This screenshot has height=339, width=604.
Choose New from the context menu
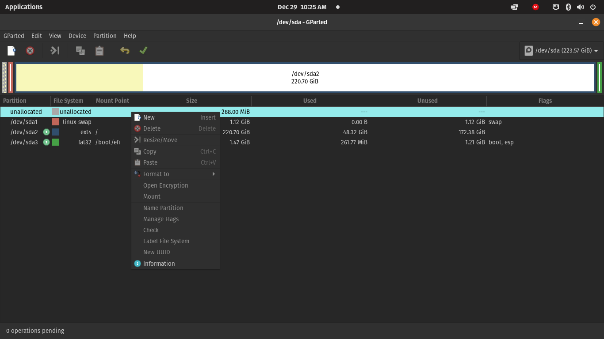[176, 117]
